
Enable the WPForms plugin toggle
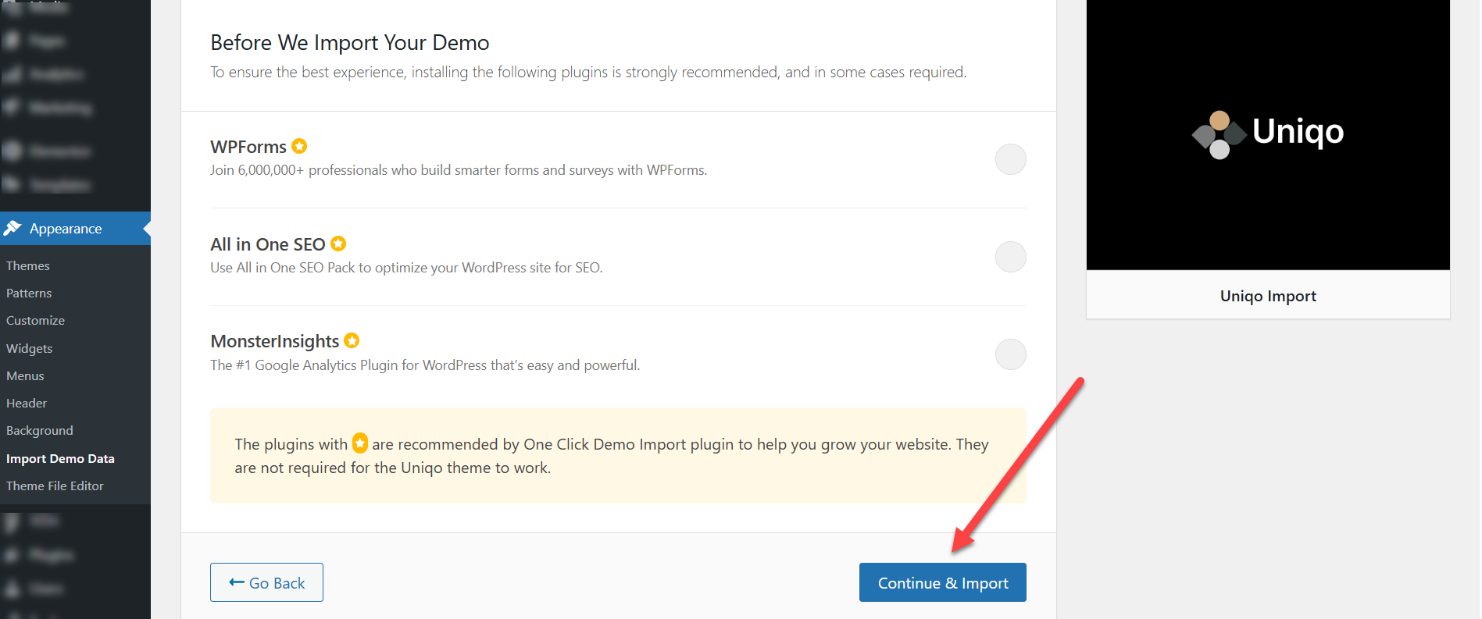pos(1010,159)
